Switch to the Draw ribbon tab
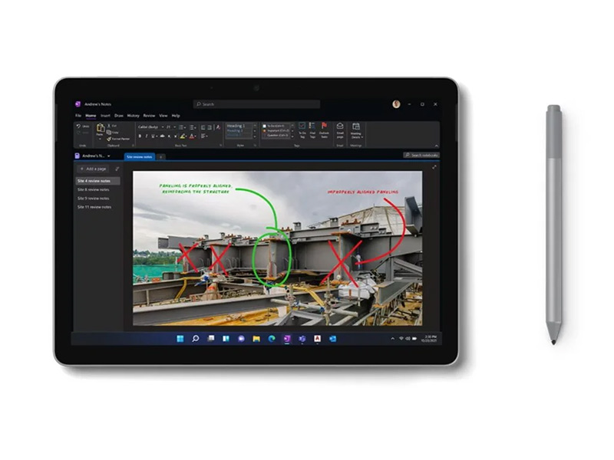 (x=119, y=116)
